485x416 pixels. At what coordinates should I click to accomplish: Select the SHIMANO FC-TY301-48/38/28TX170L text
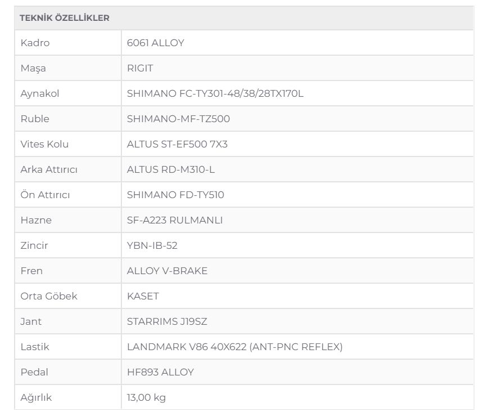tap(215, 93)
